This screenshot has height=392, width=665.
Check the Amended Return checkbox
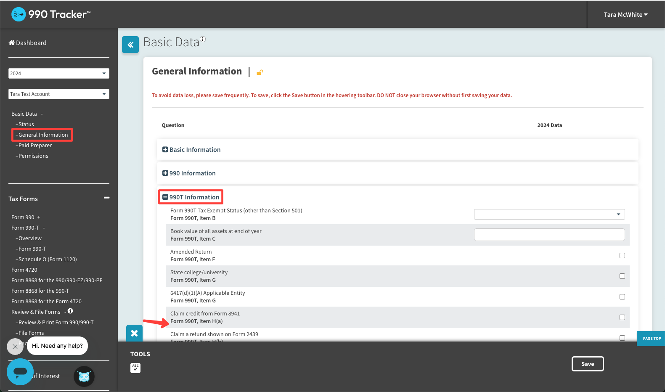pyautogui.click(x=622, y=256)
